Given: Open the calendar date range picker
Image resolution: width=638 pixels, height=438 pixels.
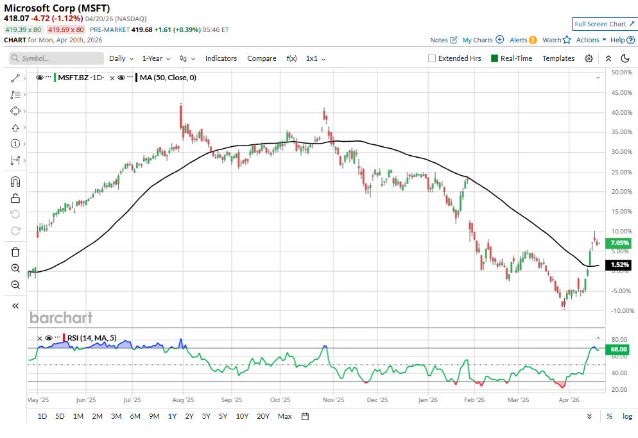Looking at the screenshot, I should click(305, 416).
